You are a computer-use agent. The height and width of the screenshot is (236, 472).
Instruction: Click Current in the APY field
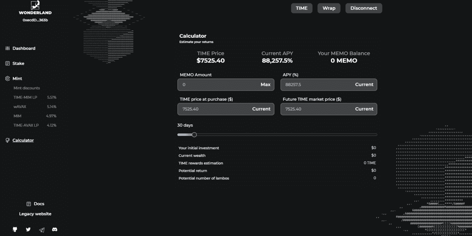(364, 85)
